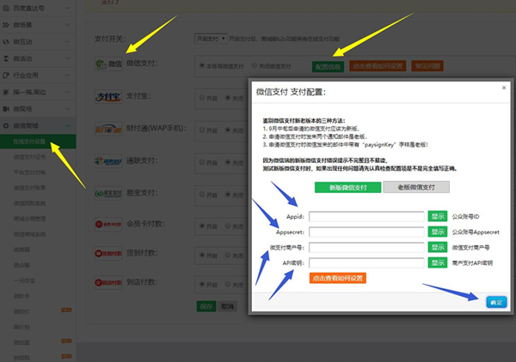Select 开启 radio for 支付宝
Image resolution: width=516 pixels, height=362 pixels.
coord(202,98)
